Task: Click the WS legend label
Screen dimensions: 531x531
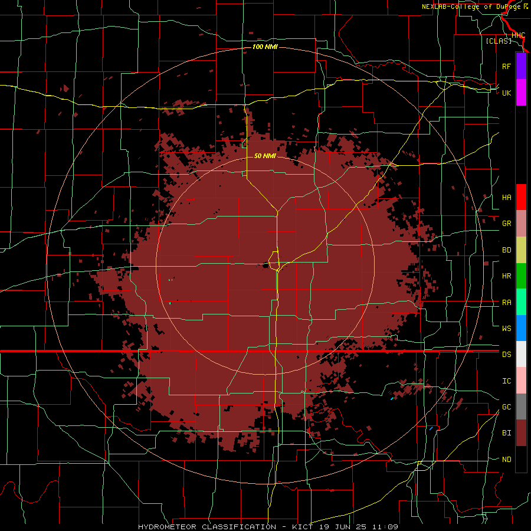Action: (x=506, y=329)
